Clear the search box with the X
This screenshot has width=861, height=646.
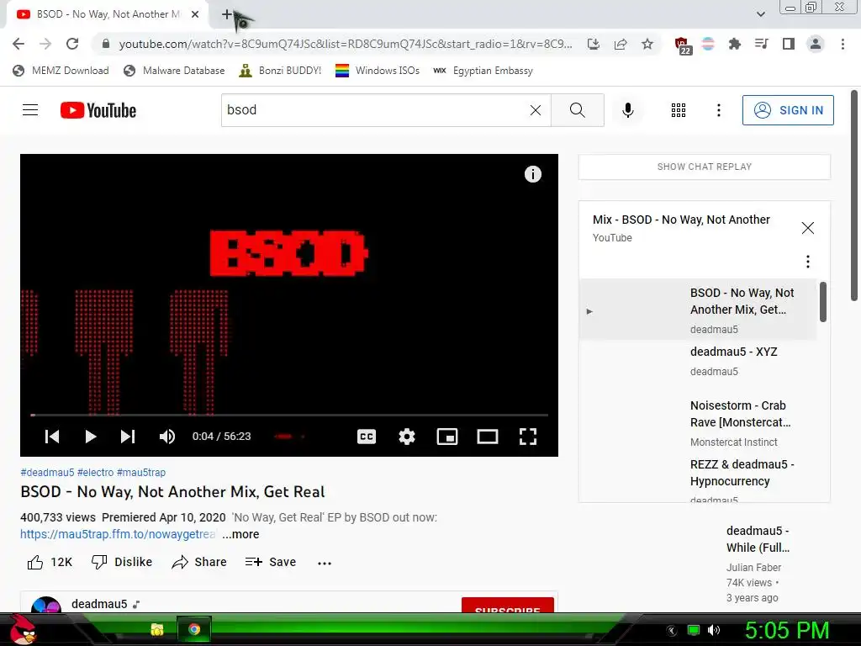tap(536, 110)
